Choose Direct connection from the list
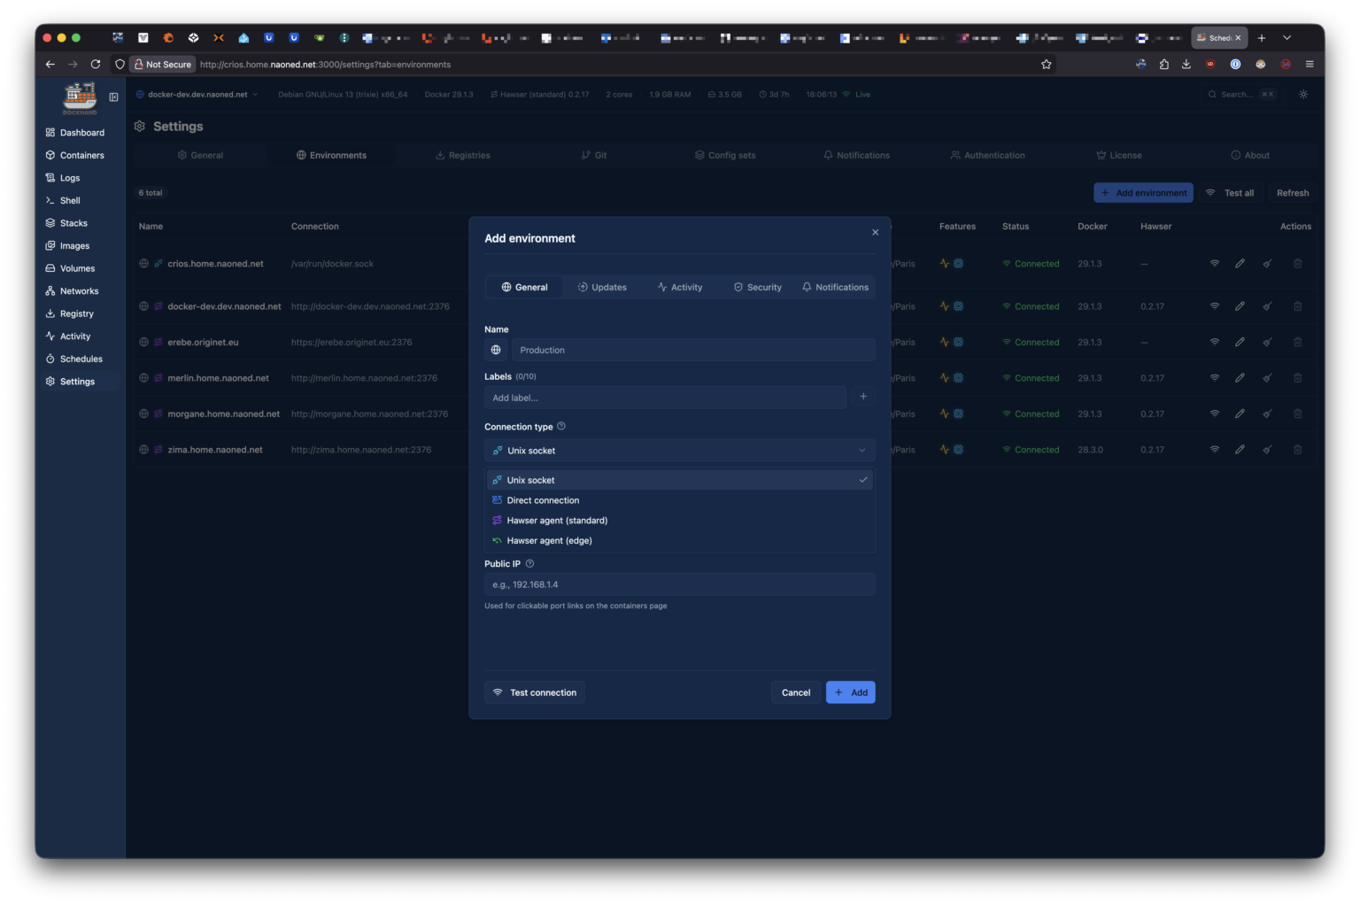The height and width of the screenshot is (905, 1360). (x=543, y=500)
